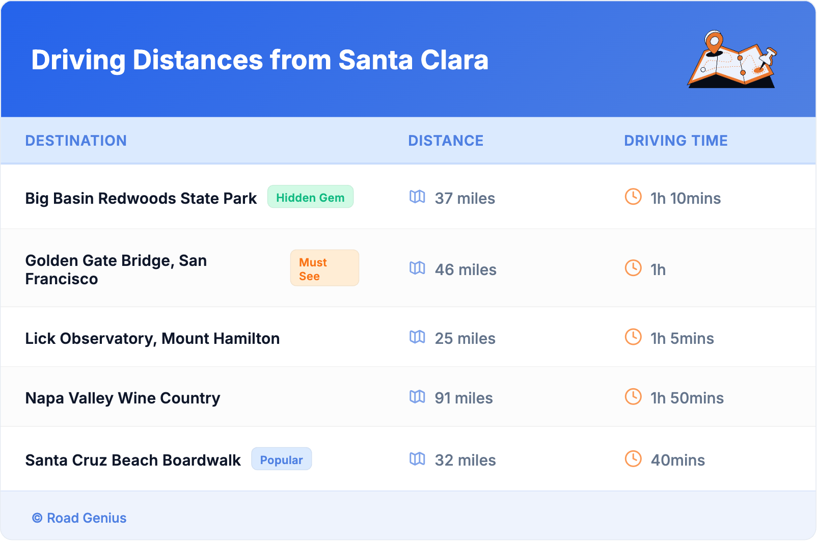Image resolution: width=817 pixels, height=541 pixels.
Task: Select the Distance column header
Action: [x=446, y=141]
